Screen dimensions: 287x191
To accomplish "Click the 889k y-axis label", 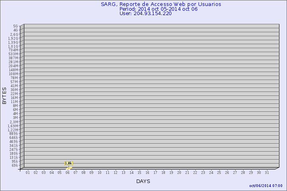I will coord(14,134).
